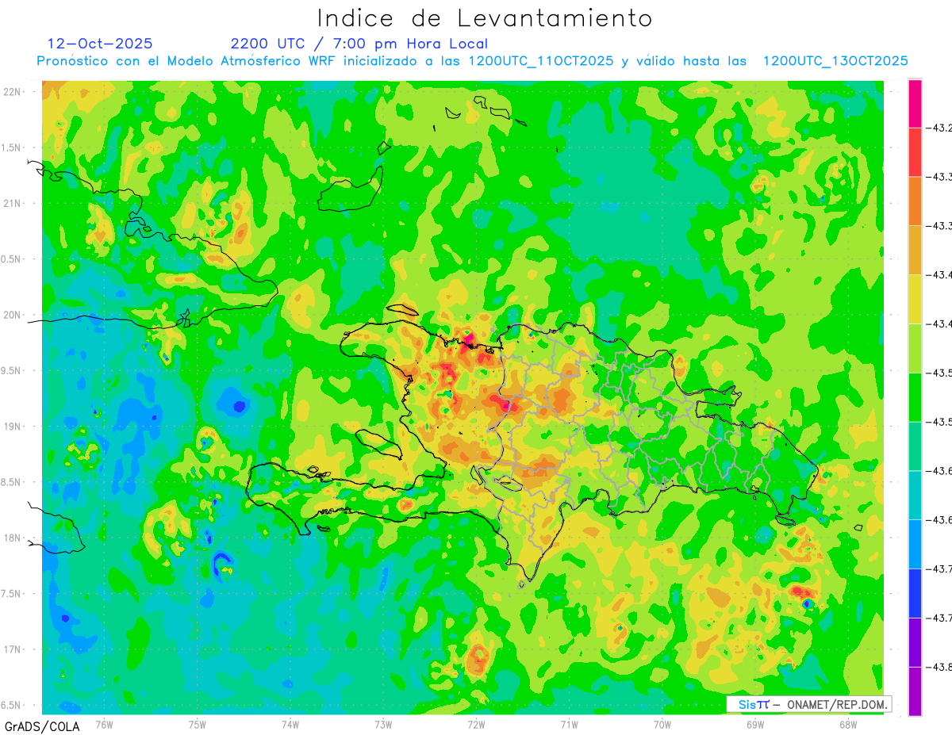Click the "68W" longitude label

tap(848, 723)
